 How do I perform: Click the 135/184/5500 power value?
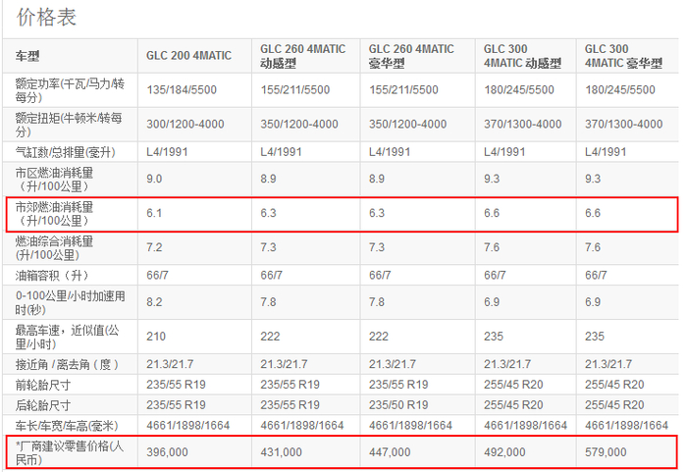click(182, 90)
